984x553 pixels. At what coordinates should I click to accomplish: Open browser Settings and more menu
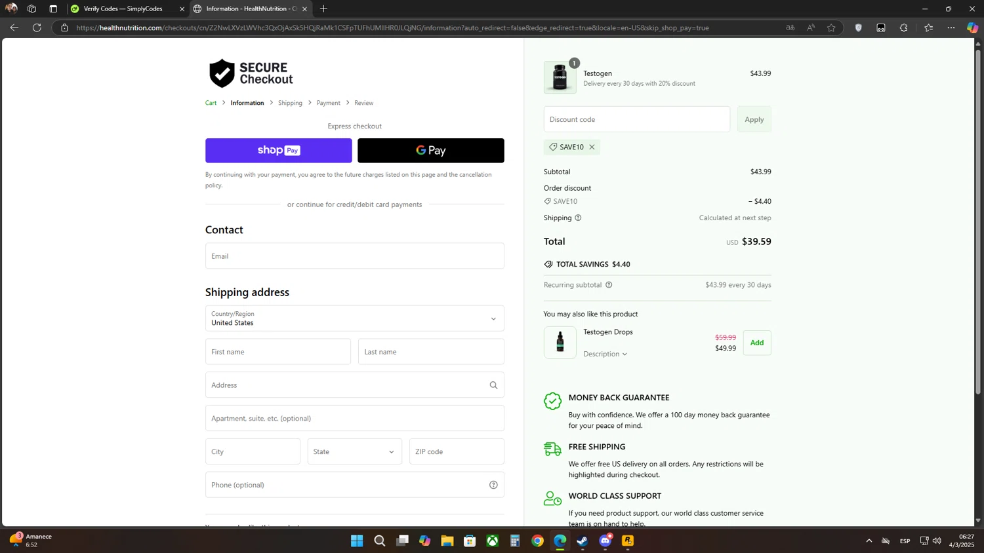pos(951,28)
